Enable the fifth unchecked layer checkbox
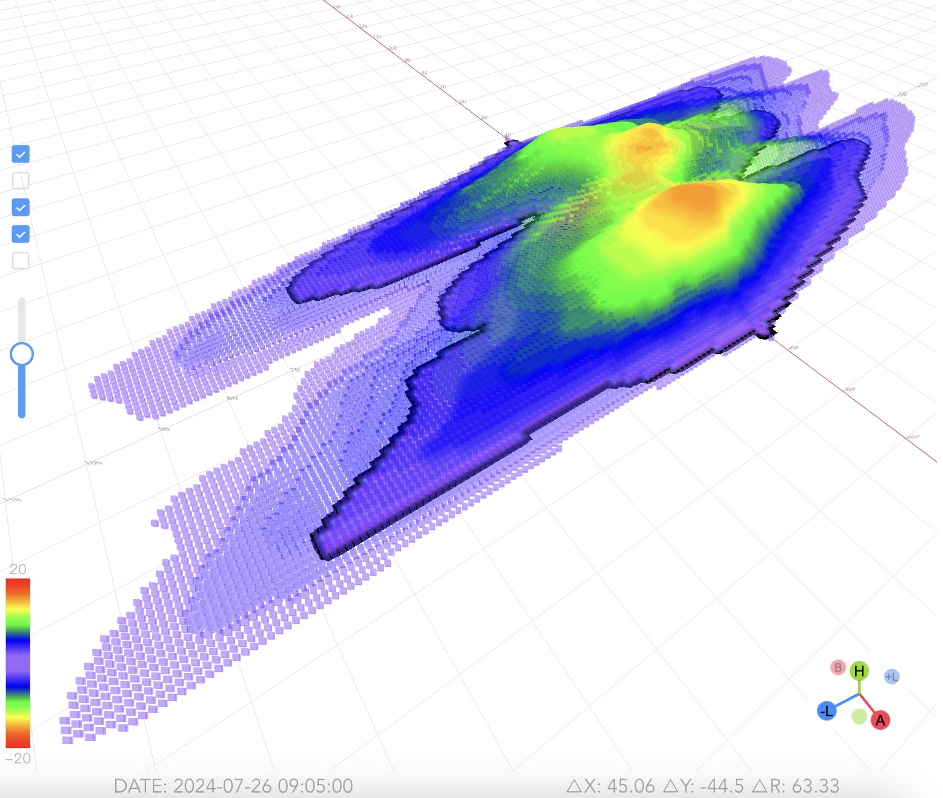The height and width of the screenshot is (798, 943). (21, 261)
